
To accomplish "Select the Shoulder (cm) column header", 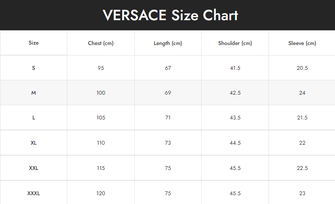I will pos(235,43).
